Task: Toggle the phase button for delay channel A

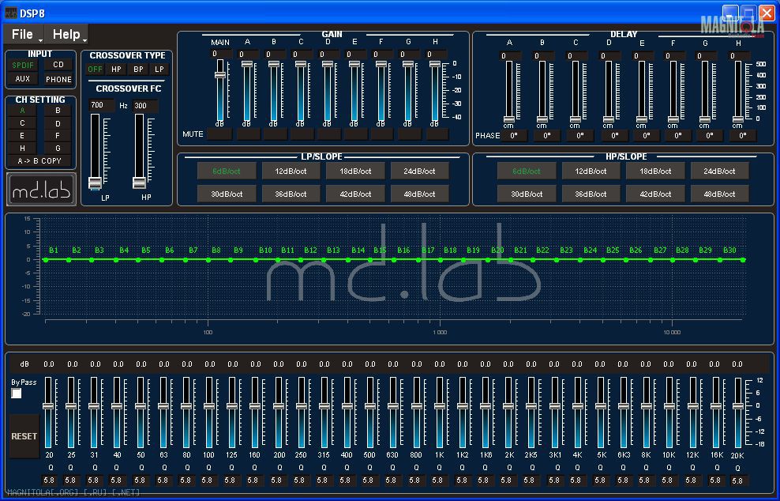Action: tap(514, 135)
